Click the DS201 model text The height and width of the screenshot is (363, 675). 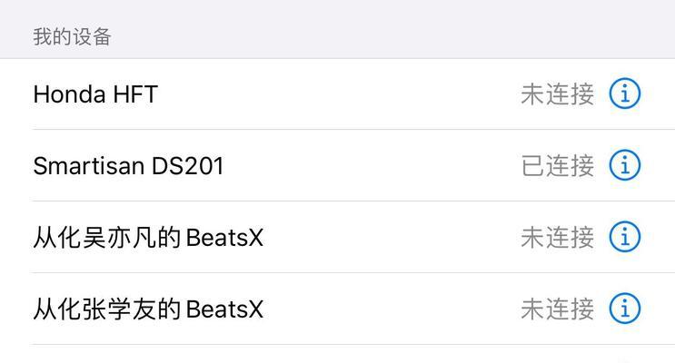click(188, 166)
